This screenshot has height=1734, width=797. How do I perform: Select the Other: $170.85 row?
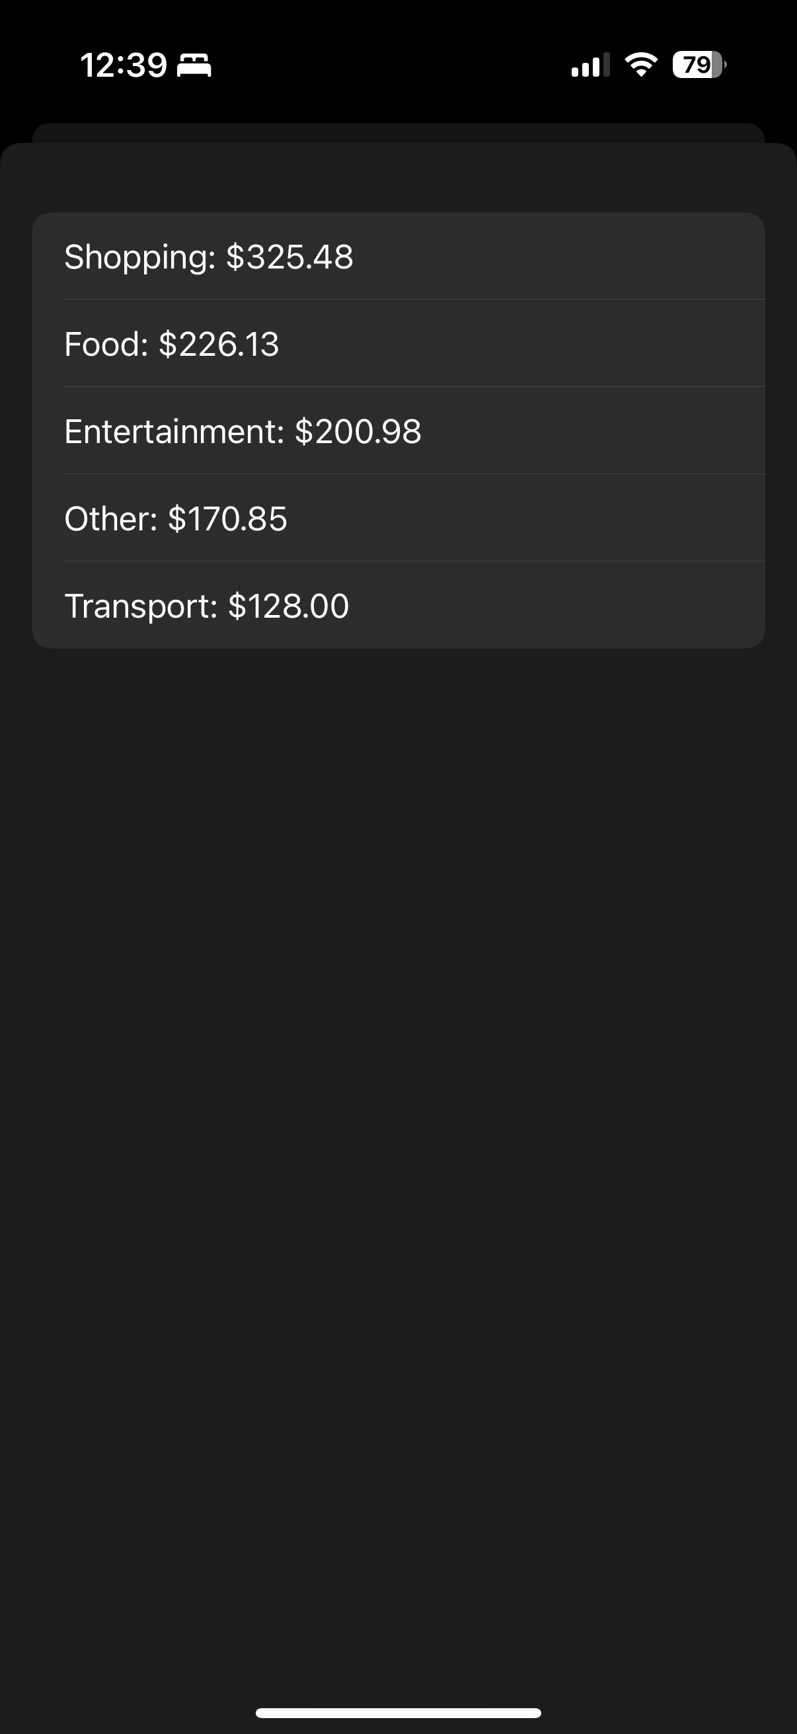[x=398, y=518]
